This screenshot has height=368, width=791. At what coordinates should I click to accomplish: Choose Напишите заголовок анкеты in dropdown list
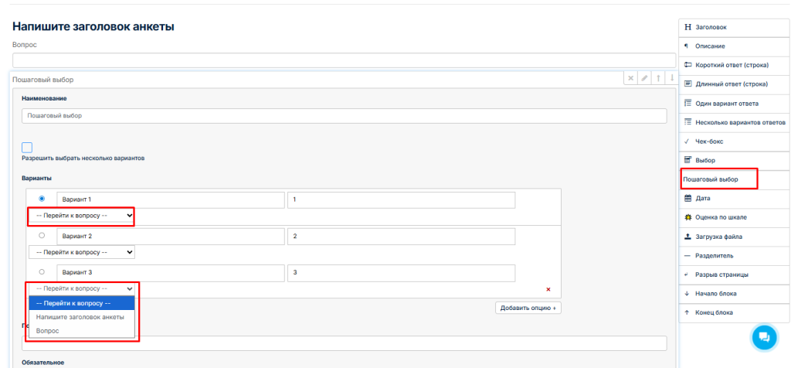(80, 317)
